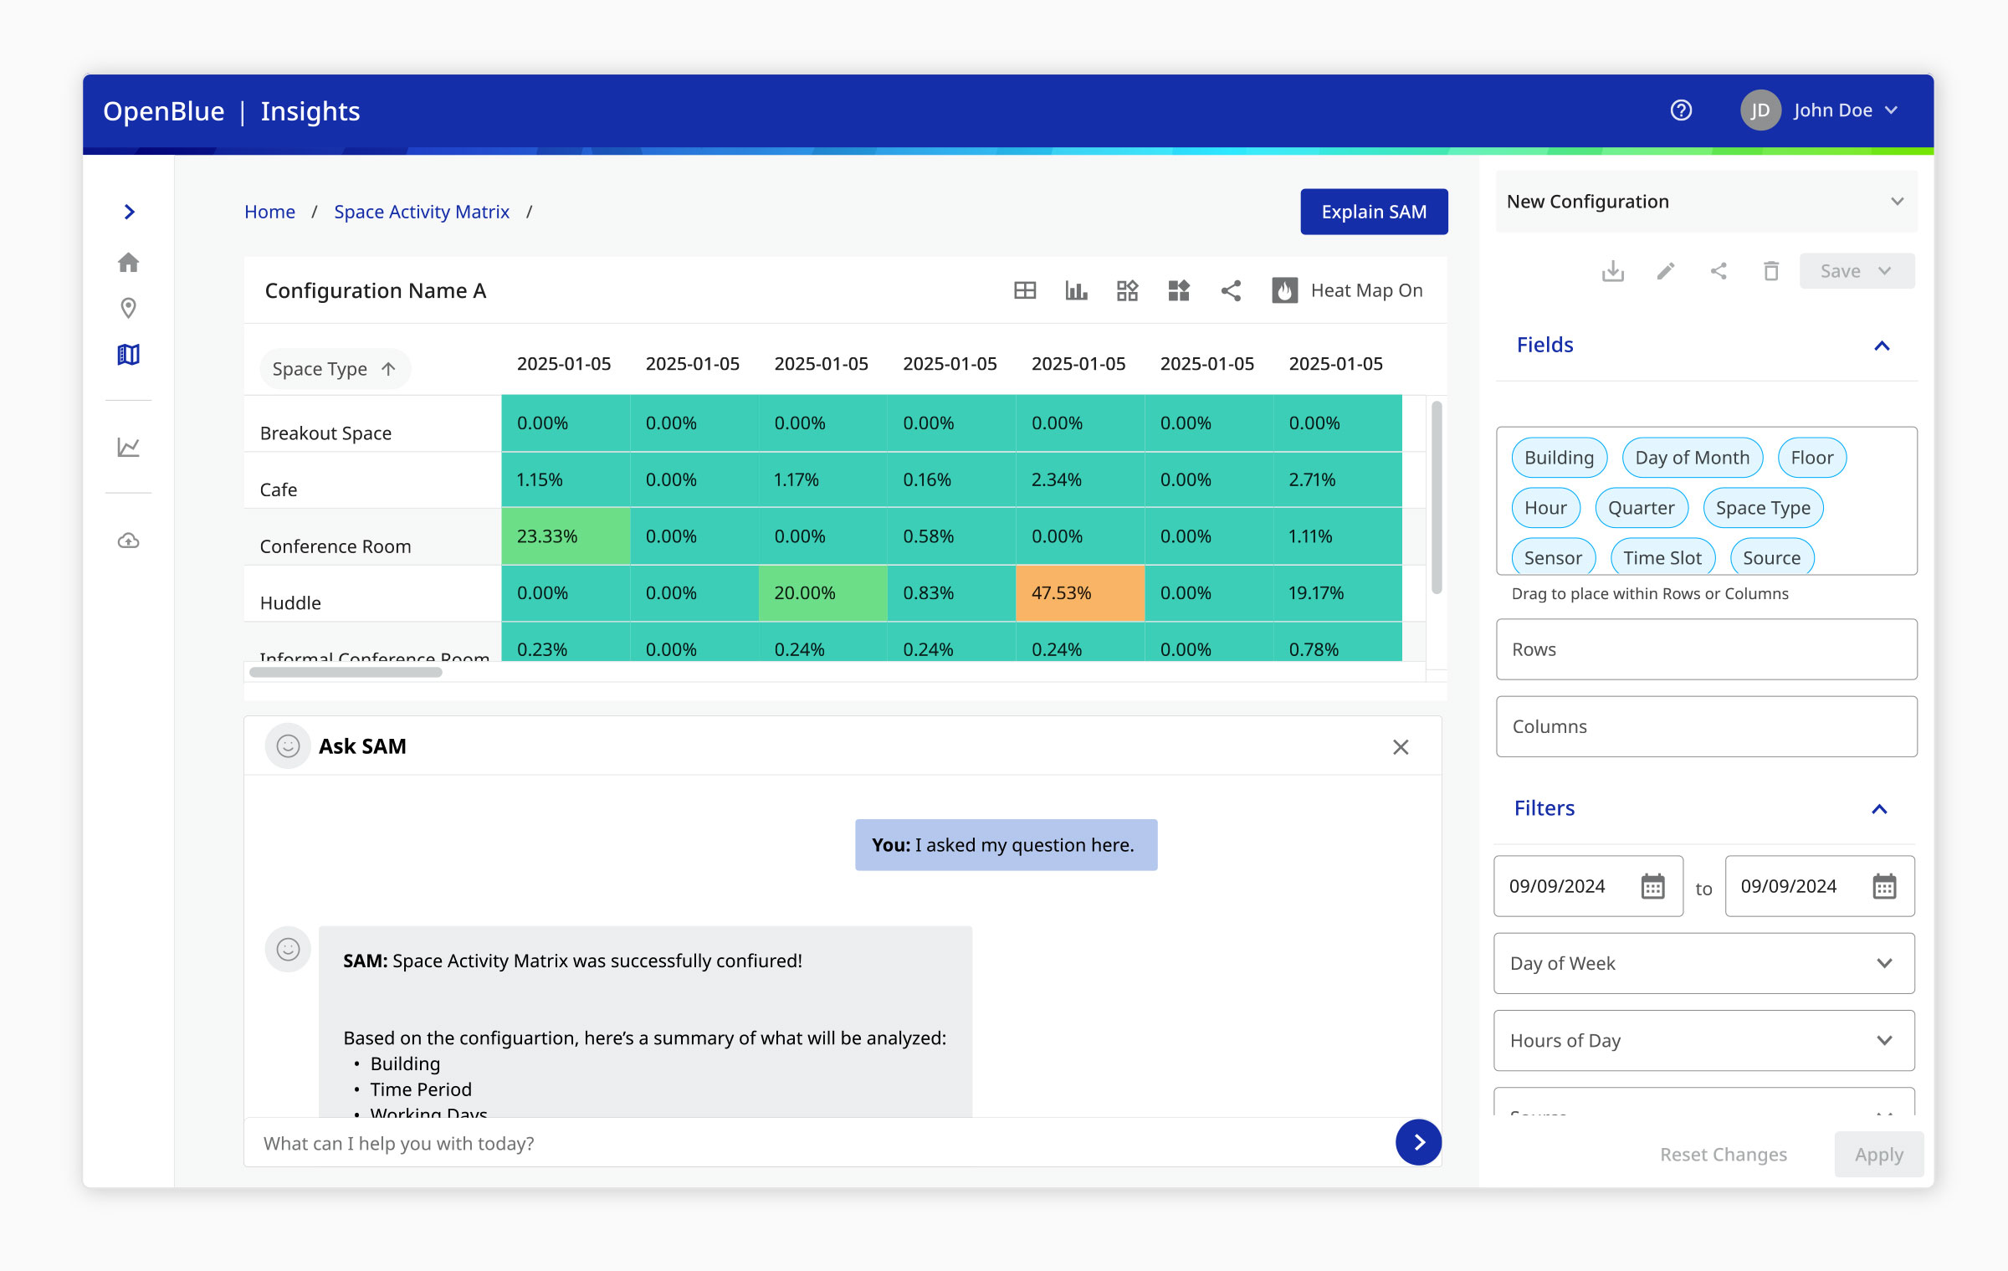Follow the Home breadcrumb link
The height and width of the screenshot is (1271, 2008).
click(x=269, y=212)
